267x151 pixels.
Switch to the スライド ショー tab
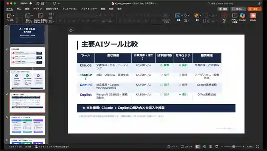89,9
